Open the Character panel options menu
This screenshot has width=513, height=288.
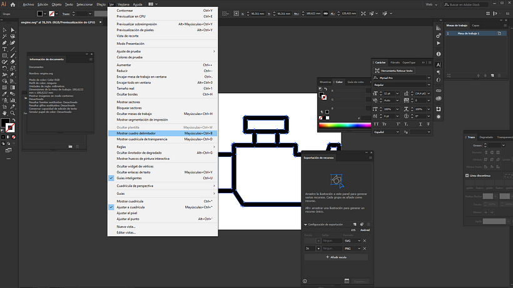click(429, 62)
